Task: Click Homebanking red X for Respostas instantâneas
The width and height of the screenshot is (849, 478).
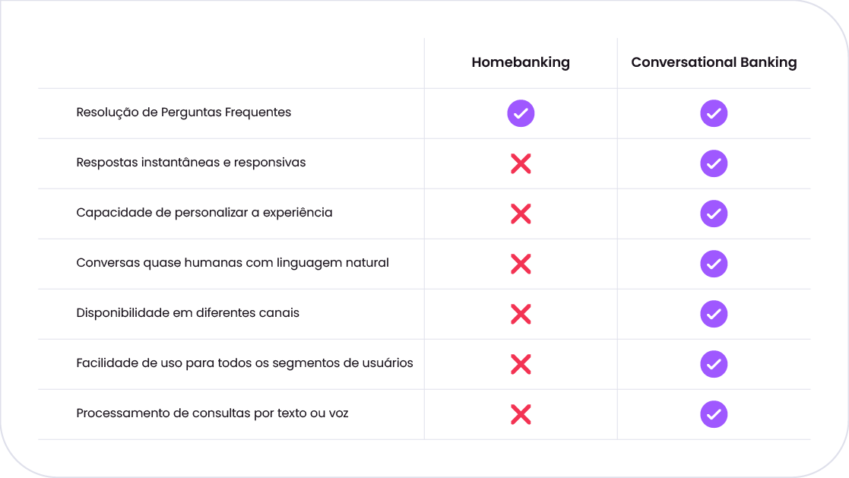Action: coord(521,163)
